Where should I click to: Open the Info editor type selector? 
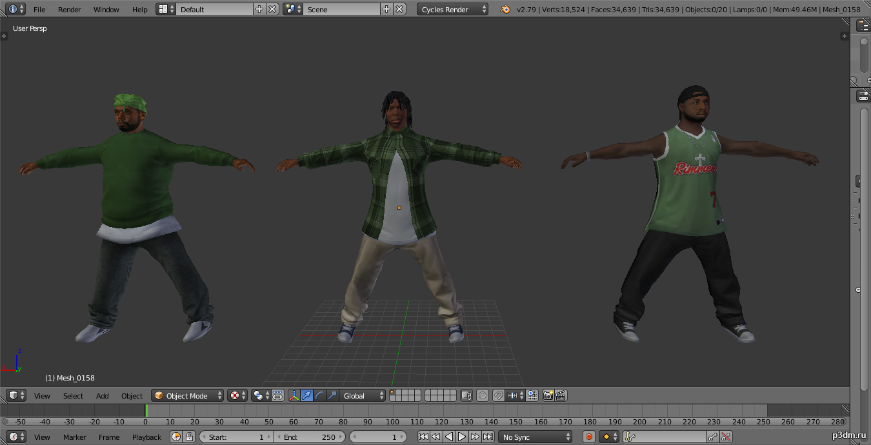[x=17, y=9]
